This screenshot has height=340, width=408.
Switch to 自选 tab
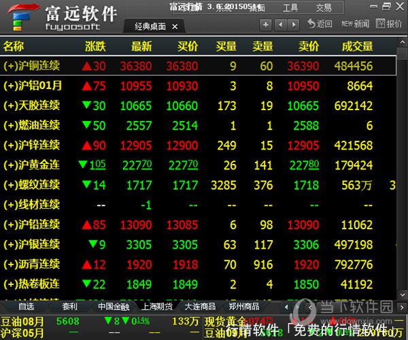[x=27, y=307]
